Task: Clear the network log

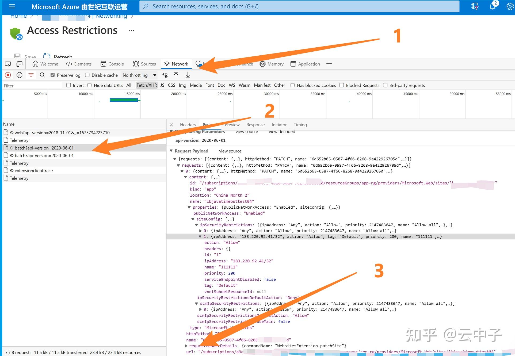Action: click(19, 75)
